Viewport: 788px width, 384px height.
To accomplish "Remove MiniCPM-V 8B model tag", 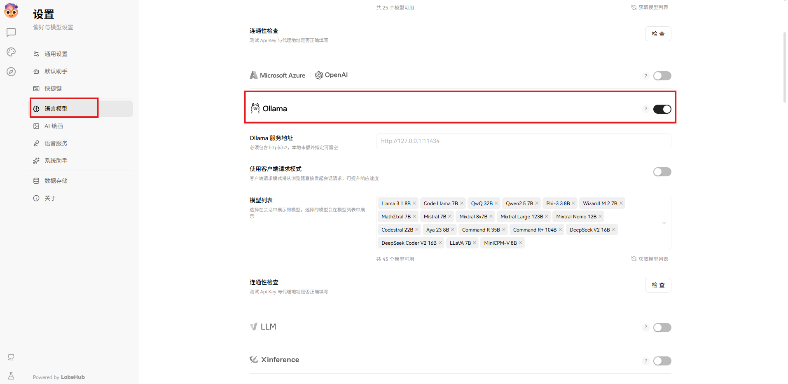I will pyautogui.click(x=521, y=243).
